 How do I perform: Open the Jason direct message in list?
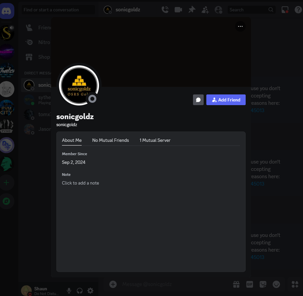point(36,129)
